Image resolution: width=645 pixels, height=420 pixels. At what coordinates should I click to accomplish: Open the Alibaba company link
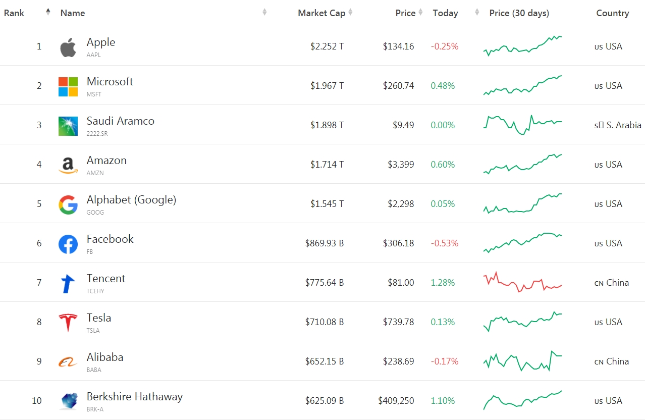[105, 357]
